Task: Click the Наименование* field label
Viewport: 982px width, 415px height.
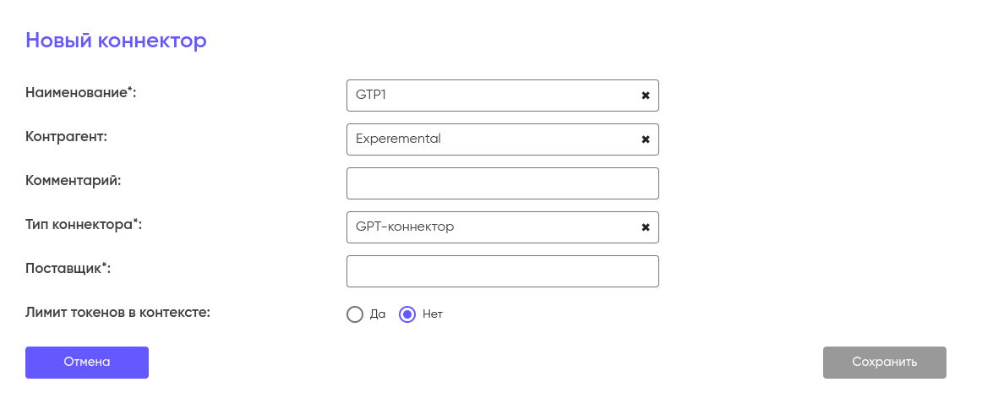Action: point(81,92)
